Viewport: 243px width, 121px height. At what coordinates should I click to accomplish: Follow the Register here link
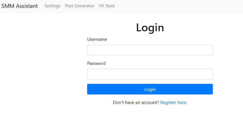click(173, 103)
